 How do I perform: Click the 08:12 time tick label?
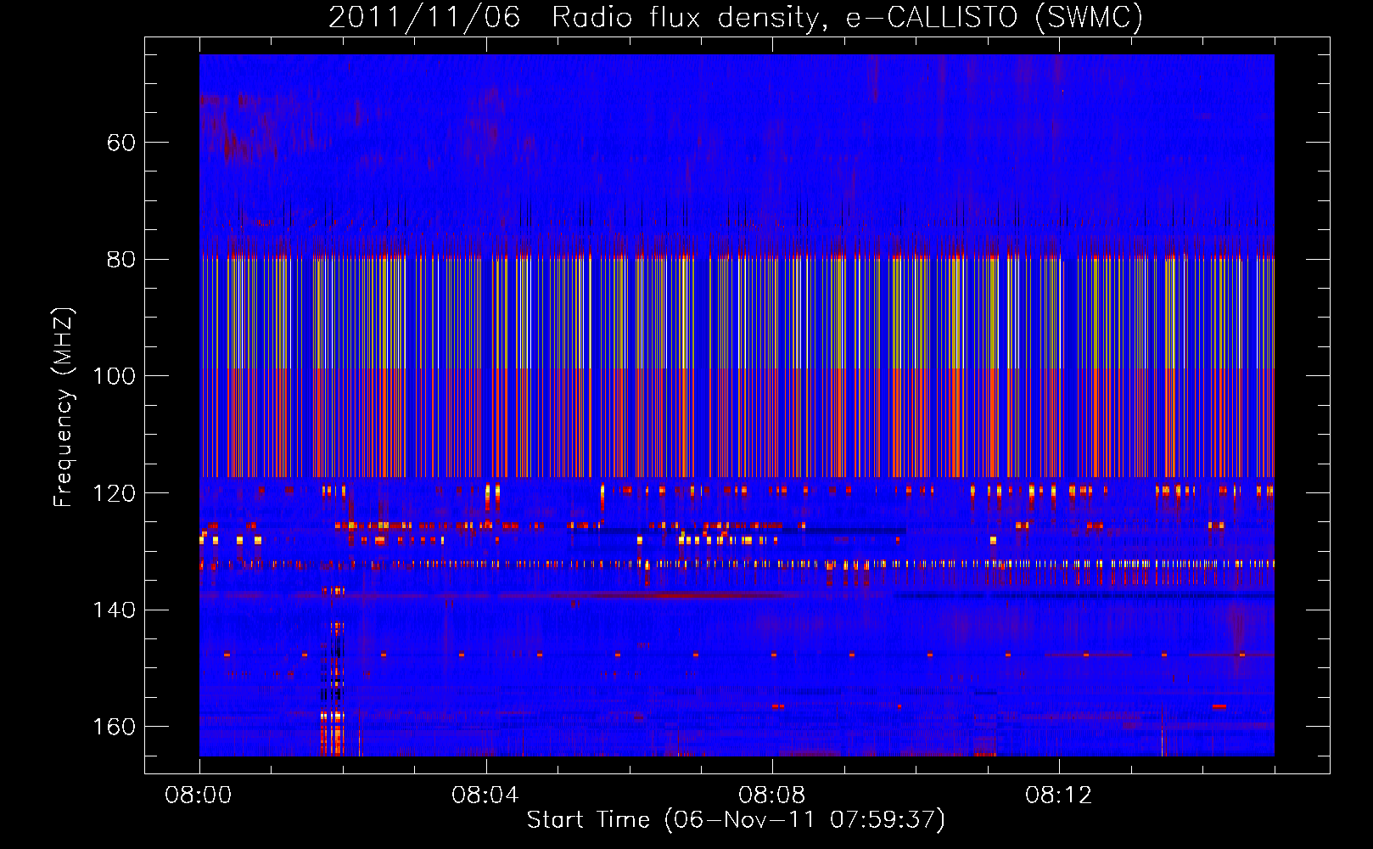pyautogui.click(x=1059, y=796)
